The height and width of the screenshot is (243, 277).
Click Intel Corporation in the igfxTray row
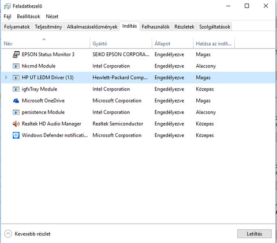coord(111,89)
